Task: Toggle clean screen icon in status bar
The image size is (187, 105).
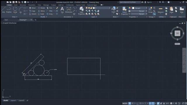Action: [x=183, y=103]
